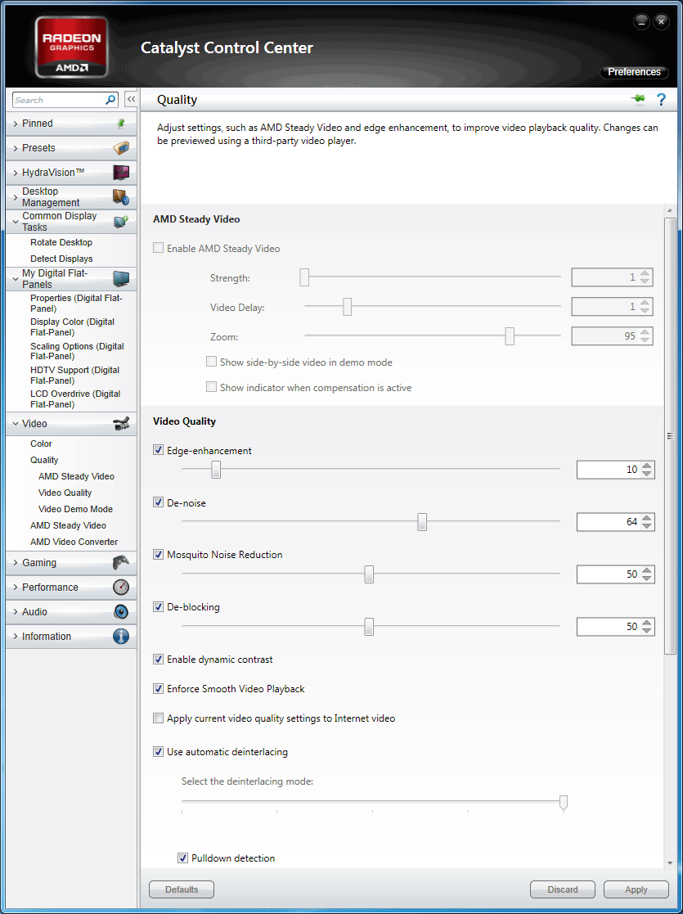Uncheck De-noise option
Image resolution: width=683 pixels, height=914 pixels.
(x=158, y=502)
